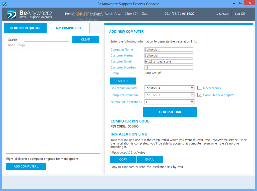Open the Chat section

click(x=145, y=14)
